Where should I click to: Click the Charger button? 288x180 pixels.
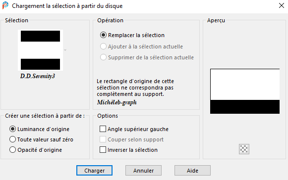pos(94,171)
